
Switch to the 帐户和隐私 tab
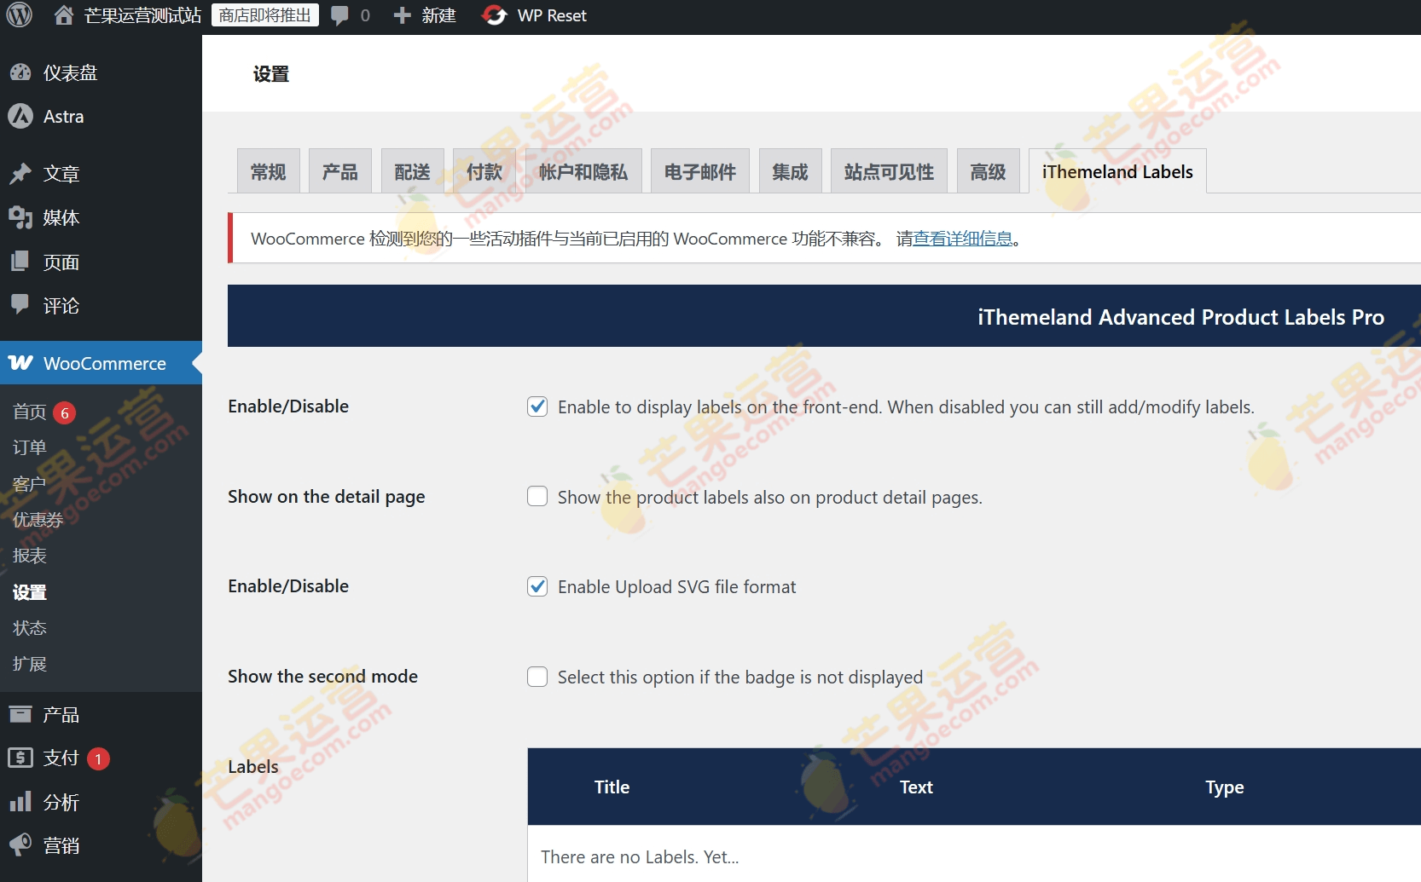583,171
